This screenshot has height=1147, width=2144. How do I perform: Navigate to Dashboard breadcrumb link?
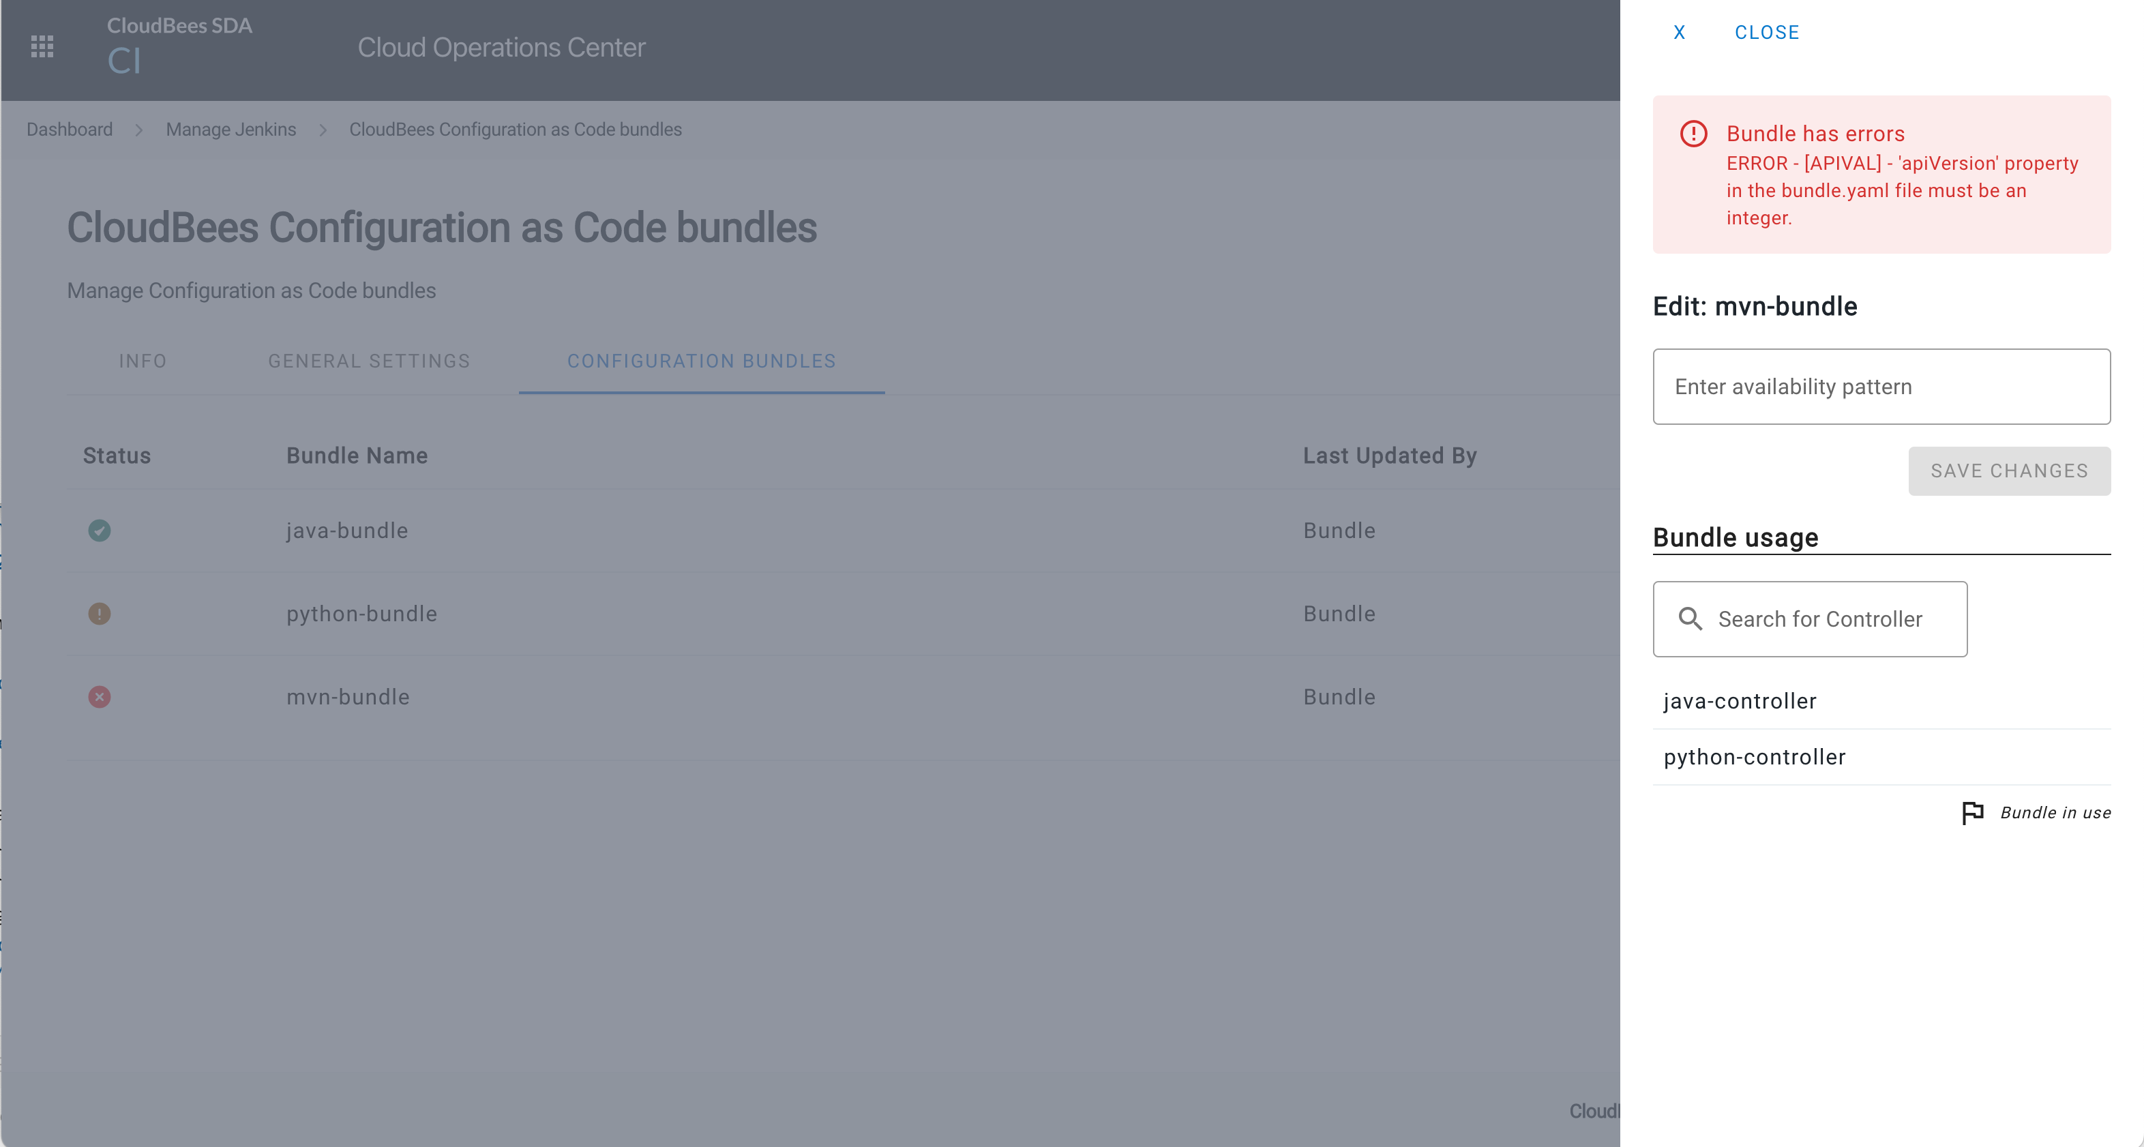pyautogui.click(x=70, y=129)
